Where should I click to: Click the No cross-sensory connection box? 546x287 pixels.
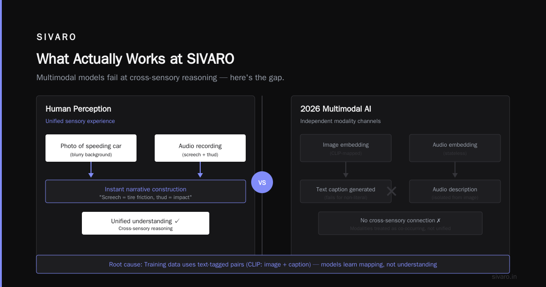coord(400,223)
